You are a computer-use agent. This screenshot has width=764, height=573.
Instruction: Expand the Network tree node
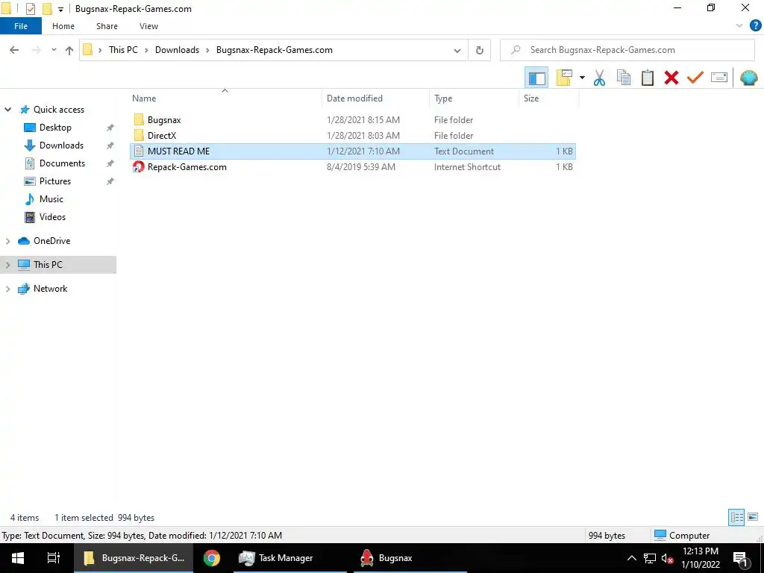pyautogui.click(x=7, y=289)
